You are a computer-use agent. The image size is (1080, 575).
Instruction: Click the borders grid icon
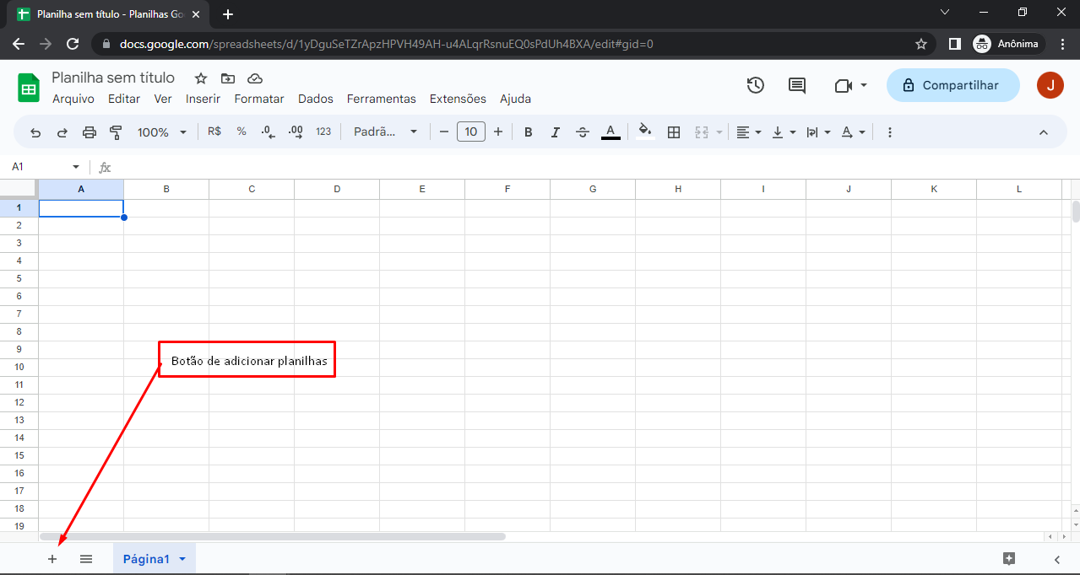tap(674, 132)
